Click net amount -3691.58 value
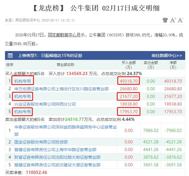189x176 pixels. click(x=173, y=165)
